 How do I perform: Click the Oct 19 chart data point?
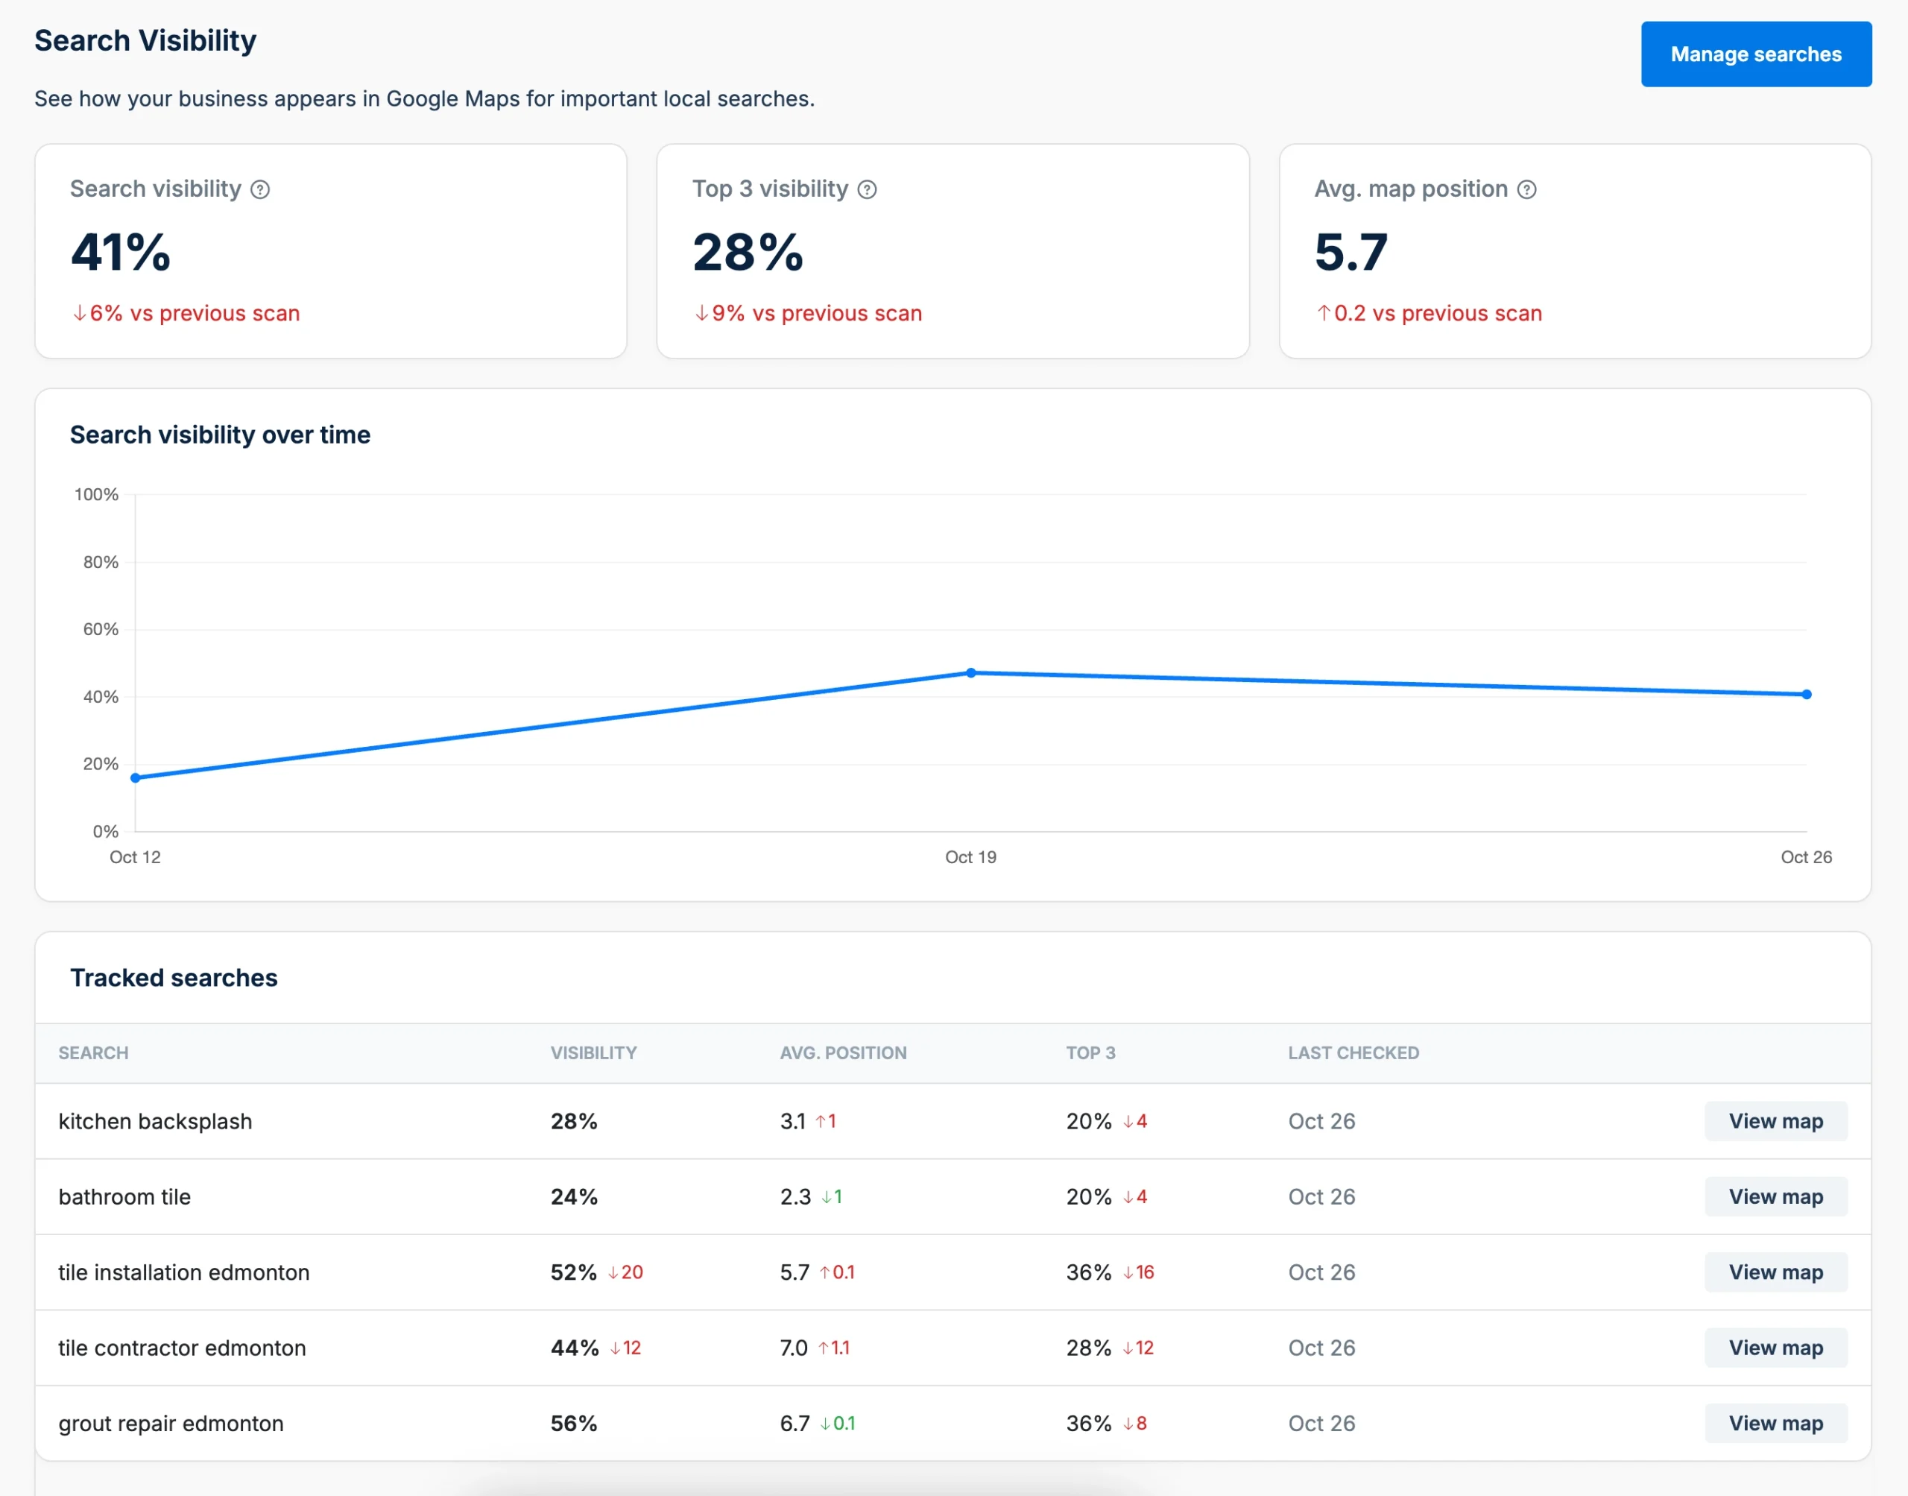971,672
